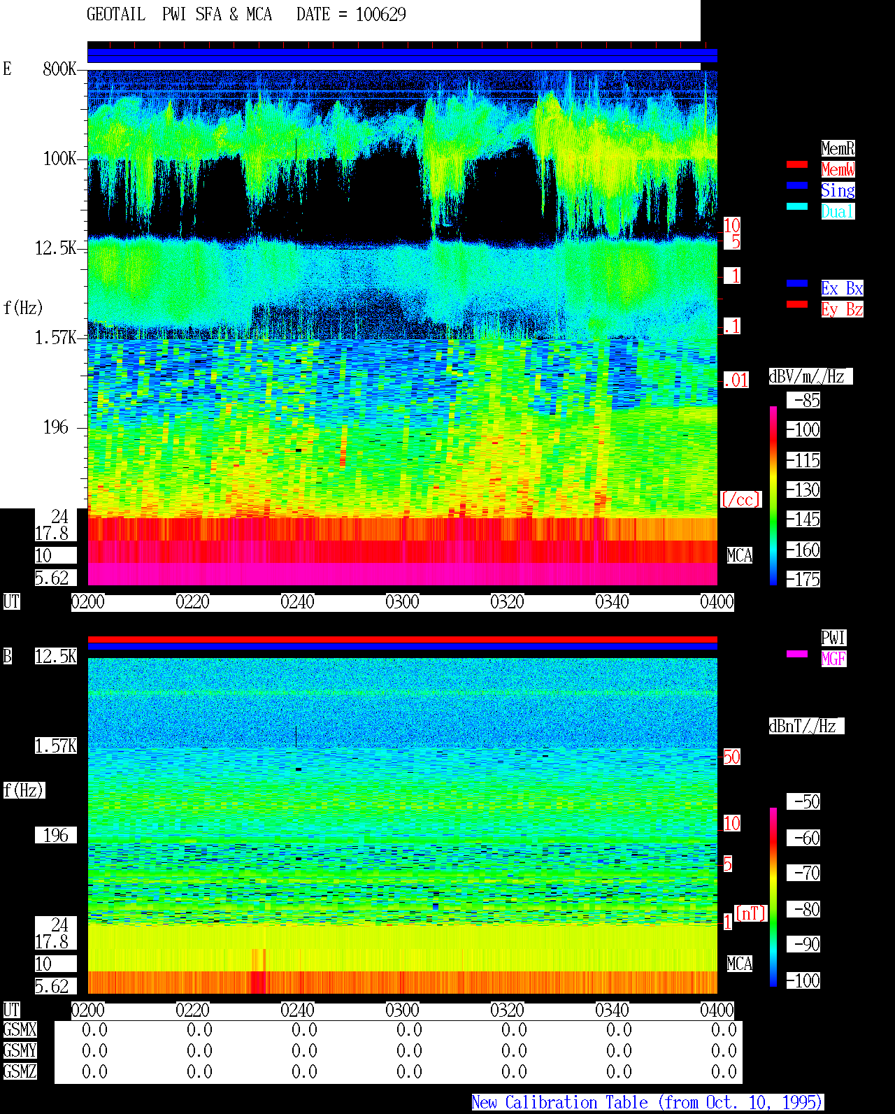The height and width of the screenshot is (1114, 895).
Task: Click the GEOTAIL PWI SFA & MCA title
Action: coord(179,15)
